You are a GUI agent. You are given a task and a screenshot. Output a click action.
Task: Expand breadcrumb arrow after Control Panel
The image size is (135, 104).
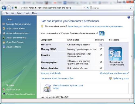pyautogui.click(x=36, y=8)
